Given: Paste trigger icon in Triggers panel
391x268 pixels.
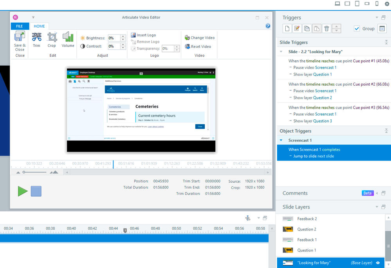Looking at the screenshot, I should (317, 29).
